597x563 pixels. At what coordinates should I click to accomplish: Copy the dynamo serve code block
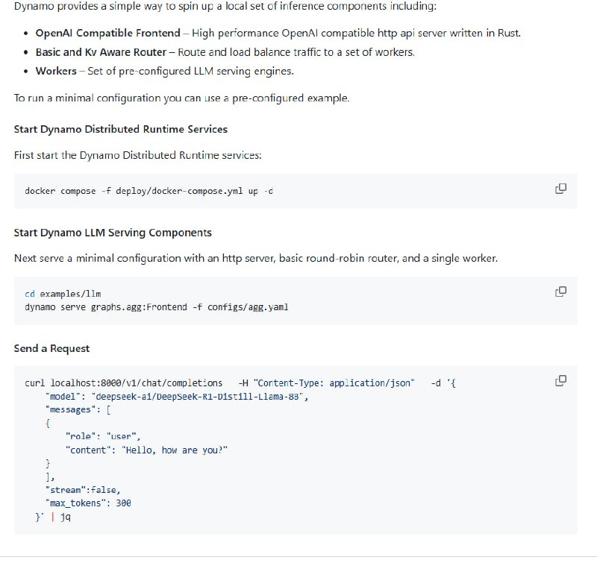561,292
